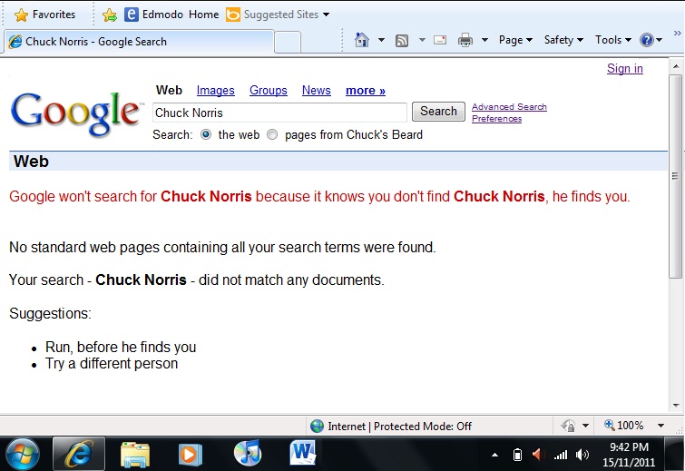The height and width of the screenshot is (471, 685).
Task: Open Microsoft Word from the taskbar
Action: coord(302,452)
